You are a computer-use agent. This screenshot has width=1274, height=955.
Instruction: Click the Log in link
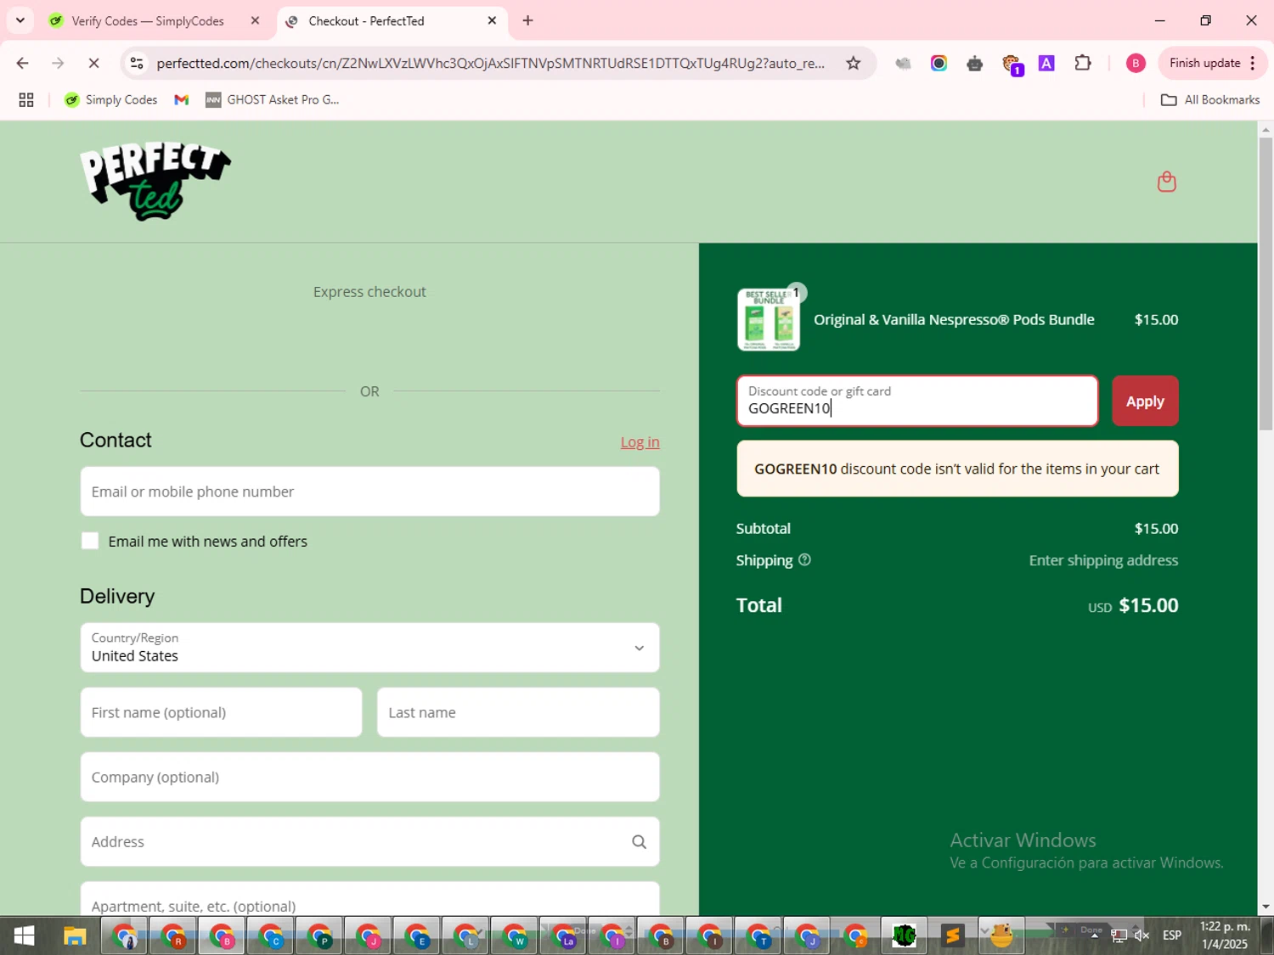pos(640,442)
